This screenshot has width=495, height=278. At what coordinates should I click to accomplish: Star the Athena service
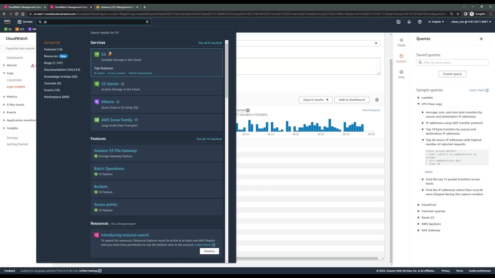pos(118,102)
